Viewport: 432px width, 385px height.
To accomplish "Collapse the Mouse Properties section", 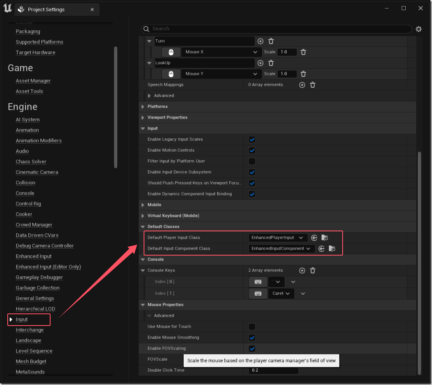I will click(143, 305).
